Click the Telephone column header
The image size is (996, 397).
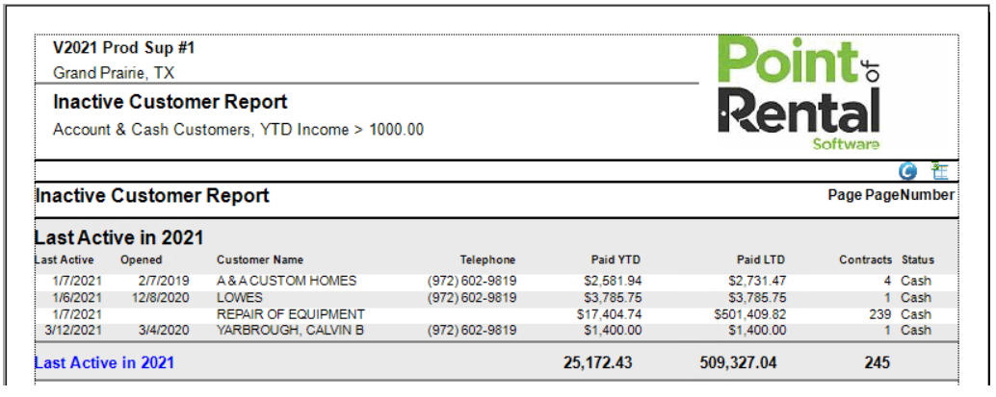(487, 260)
